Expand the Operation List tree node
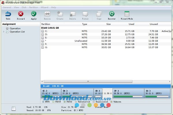 [x=4, y=32]
